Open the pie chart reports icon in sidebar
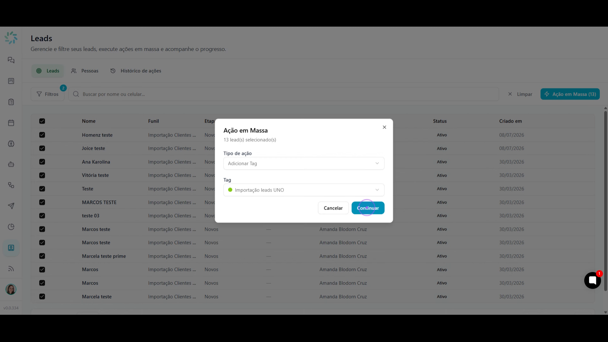608x342 pixels. (x=11, y=227)
